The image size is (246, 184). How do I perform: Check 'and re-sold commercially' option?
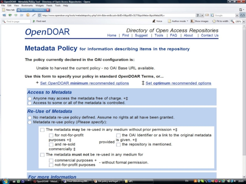51,144
